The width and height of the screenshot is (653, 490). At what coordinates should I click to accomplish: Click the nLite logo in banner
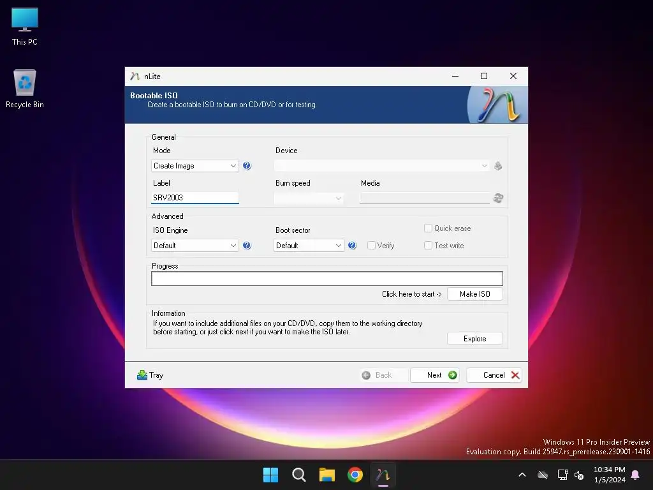497,105
